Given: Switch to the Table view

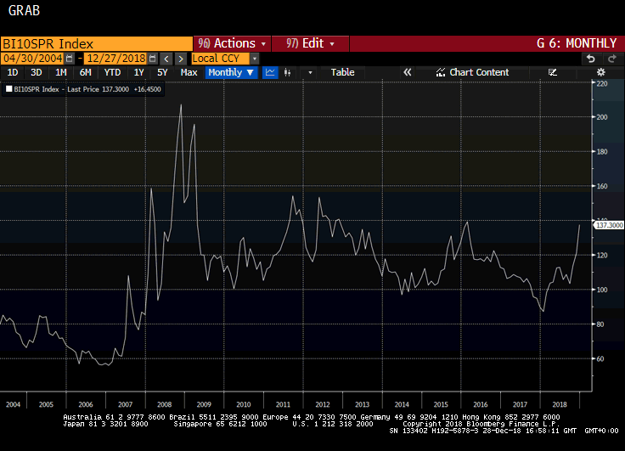Looking at the screenshot, I should (x=342, y=72).
